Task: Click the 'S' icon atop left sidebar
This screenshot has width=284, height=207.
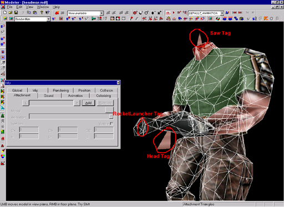Action: (x=3, y=27)
